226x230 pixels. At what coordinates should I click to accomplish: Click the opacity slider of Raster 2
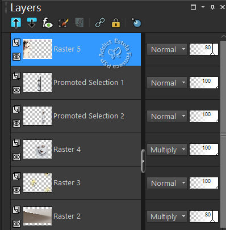point(204,216)
